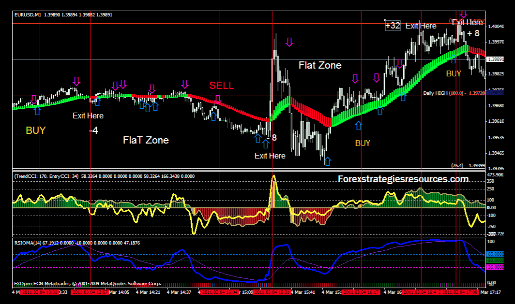Click the blue arrow below the bottom Exit Here label
515x304 pixels.
pyautogui.click(x=327, y=161)
